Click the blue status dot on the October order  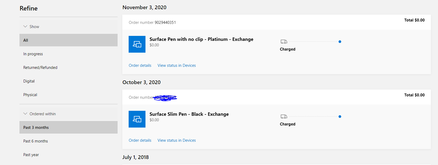click(340, 117)
